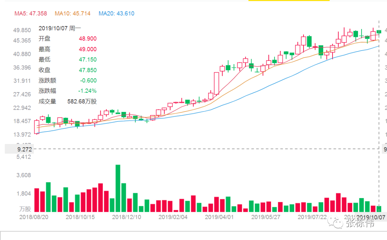The width and height of the screenshot is (387, 240).
Task: Click the MA10 moving average label
Action: (72, 14)
